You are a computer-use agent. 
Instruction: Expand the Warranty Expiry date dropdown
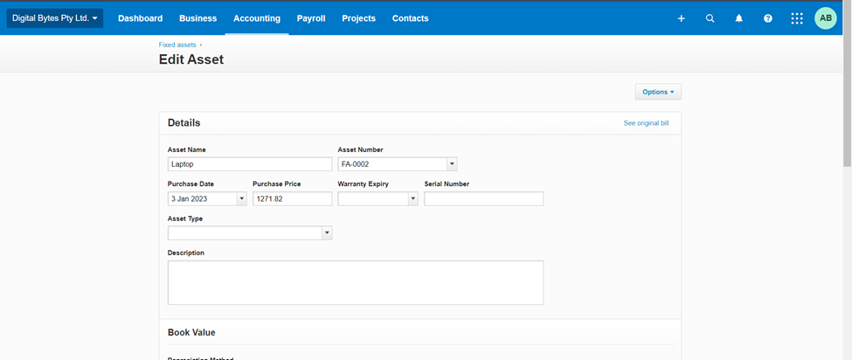pyautogui.click(x=413, y=199)
